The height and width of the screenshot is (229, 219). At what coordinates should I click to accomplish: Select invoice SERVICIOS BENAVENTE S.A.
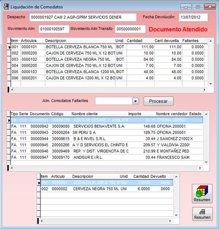click(x=106, y=126)
